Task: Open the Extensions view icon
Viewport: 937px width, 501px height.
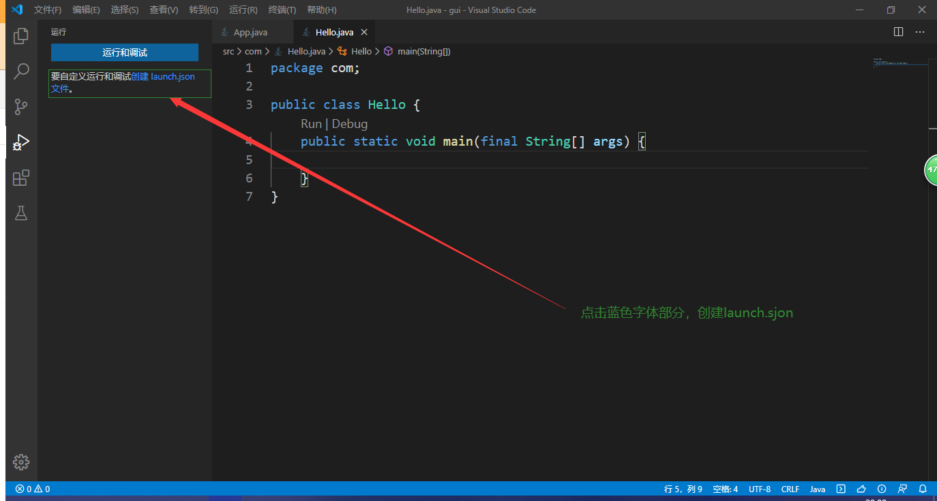Action: [x=20, y=178]
